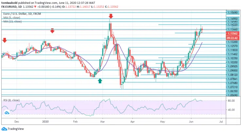Image resolution: width=242 pixels, height=133 pixels.
Task: Click the change value −0.00160 (−0.14%)
Action: click(x=49, y=7)
